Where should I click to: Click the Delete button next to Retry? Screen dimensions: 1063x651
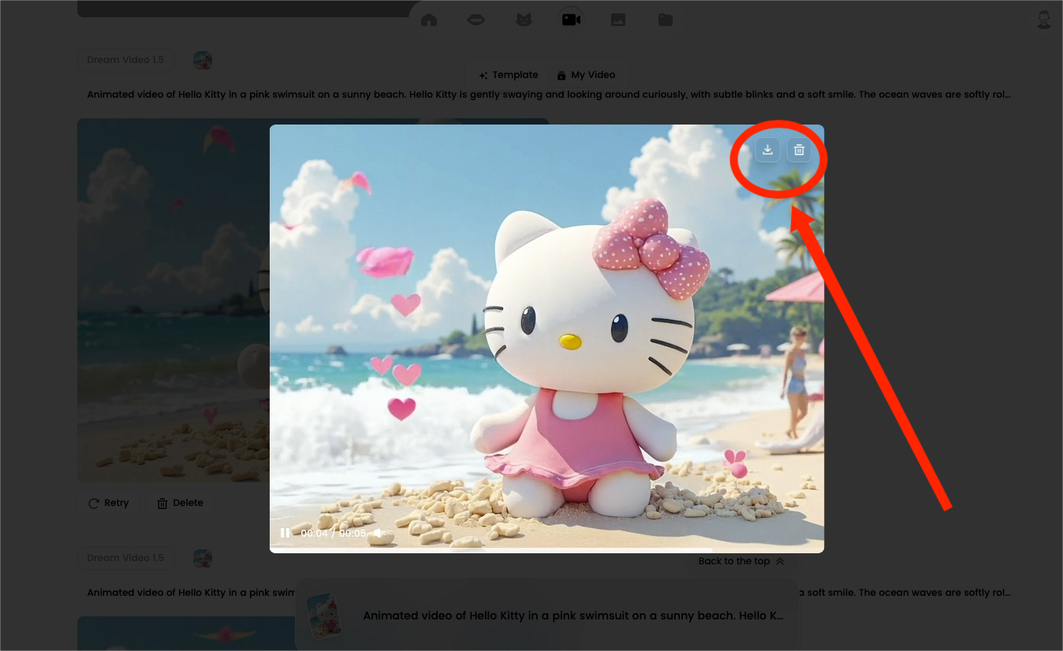tap(181, 503)
